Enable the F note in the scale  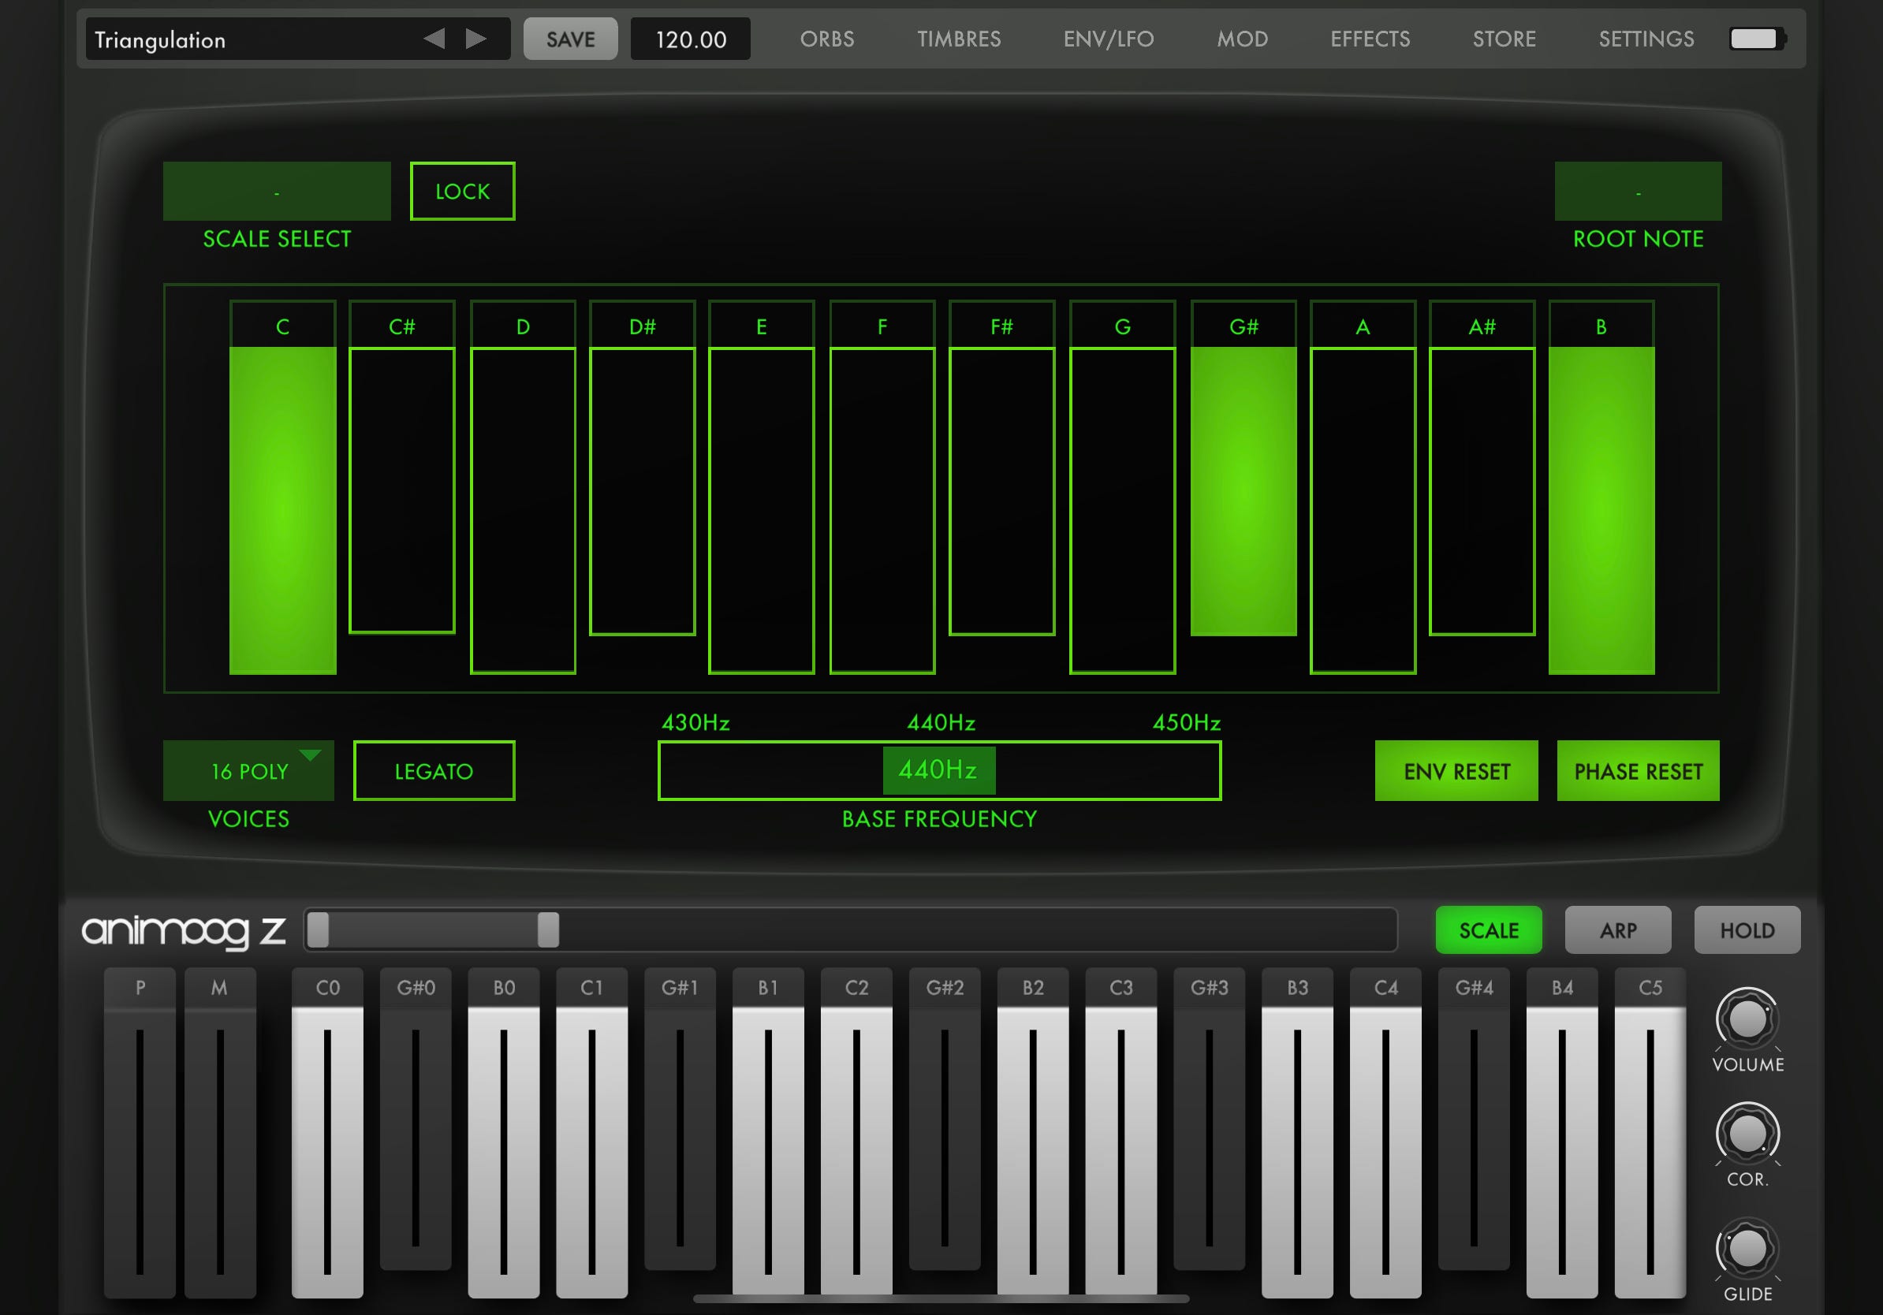pos(882,487)
